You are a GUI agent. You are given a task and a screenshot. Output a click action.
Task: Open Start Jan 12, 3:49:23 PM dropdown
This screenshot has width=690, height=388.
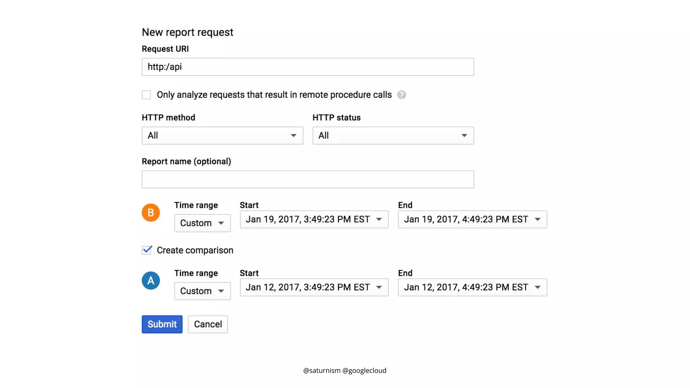point(314,287)
